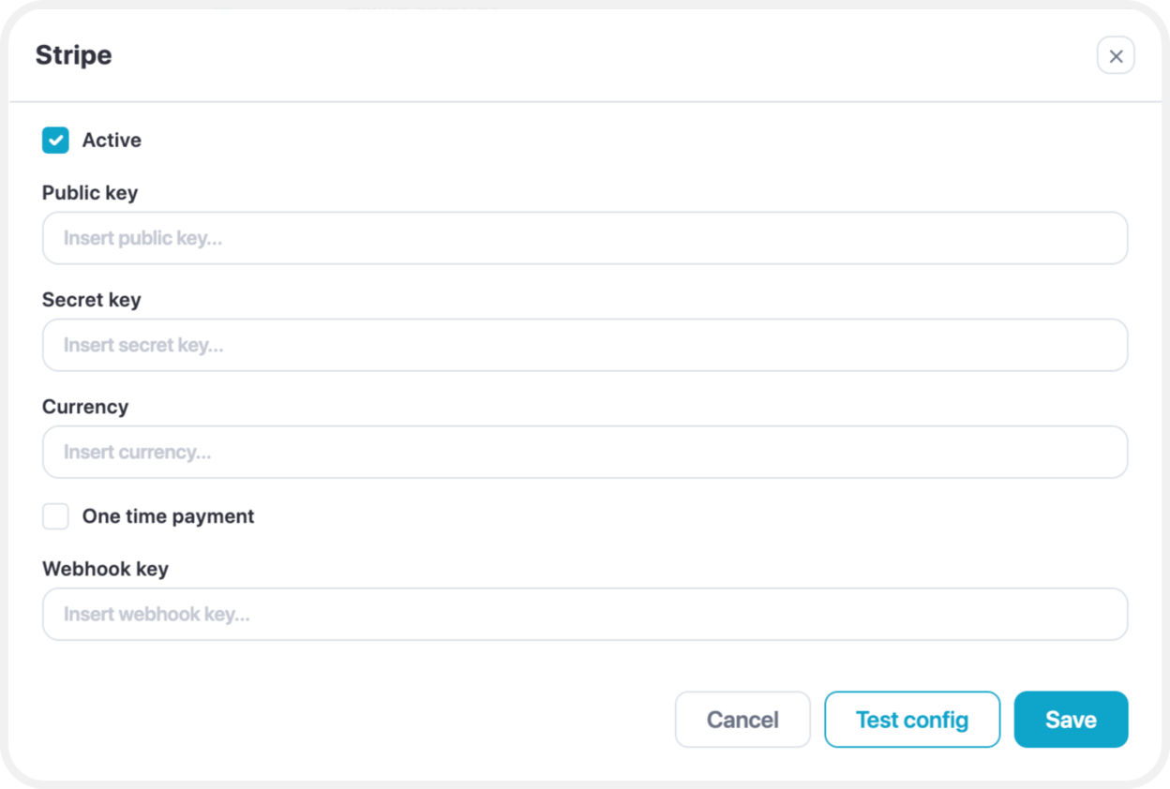Click the 'Currency' field label
This screenshot has height=789, width=1170.
(85, 407)
